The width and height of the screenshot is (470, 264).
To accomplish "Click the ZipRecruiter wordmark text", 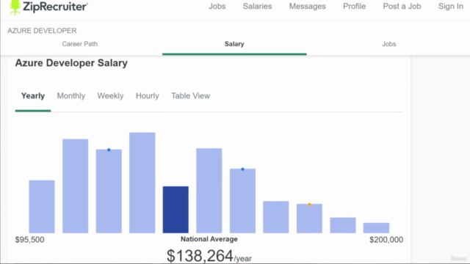I will coord(56,7).
